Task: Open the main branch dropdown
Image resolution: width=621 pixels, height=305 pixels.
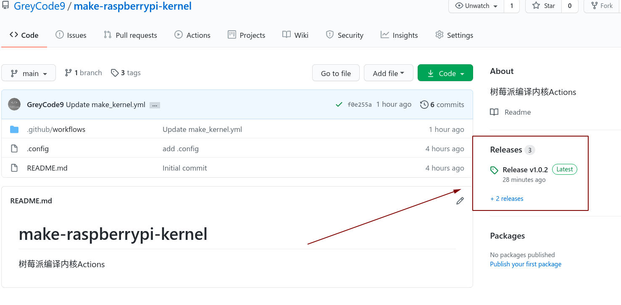Action: coord(29,73)
